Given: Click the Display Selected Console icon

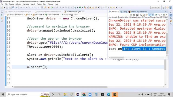Looking at the screenshot, I should (159, 15).
